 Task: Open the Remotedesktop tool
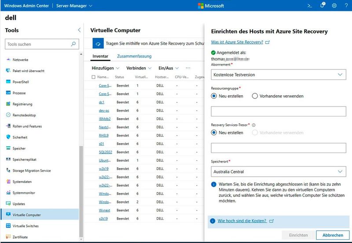pos(24,115)
